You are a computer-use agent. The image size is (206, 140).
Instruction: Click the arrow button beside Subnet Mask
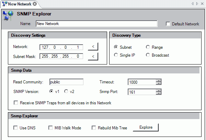click(93, 56)
